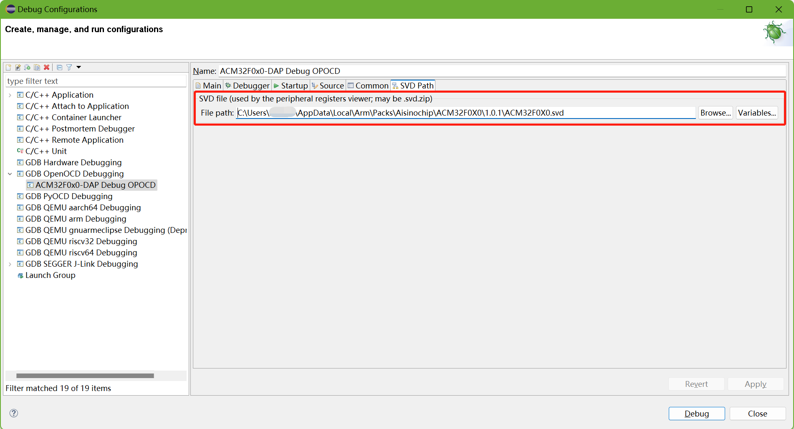794x429 pixels.
Task: Select GDB PyOCD Debugging in tree
Action: (x=69, y=197)
